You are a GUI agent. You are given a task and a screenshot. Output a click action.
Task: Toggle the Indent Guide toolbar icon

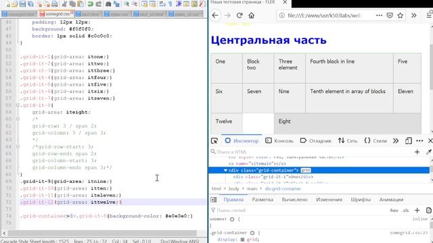(x=179, y=4)
